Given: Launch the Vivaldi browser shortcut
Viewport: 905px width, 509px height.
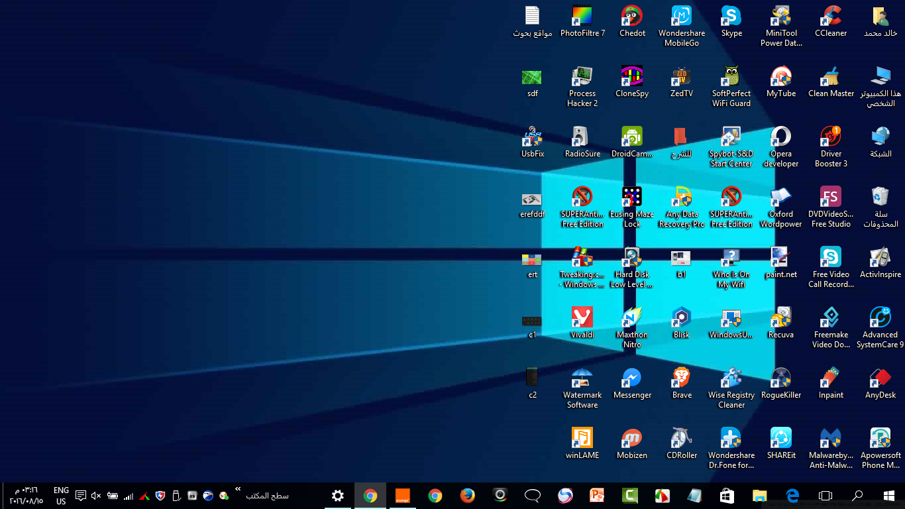Looking at the screenshot, I should pos(582,323).
